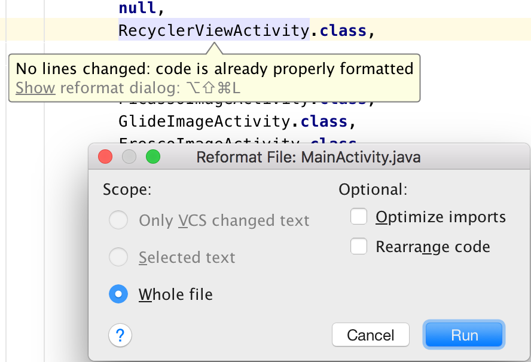Screen dimensions: 531x362
Task: Click the Cancel button
Action: click(371, 335)
